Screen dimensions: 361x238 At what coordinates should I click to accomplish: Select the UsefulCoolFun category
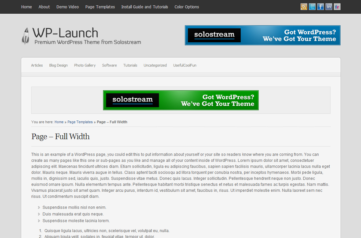[184, 65]
